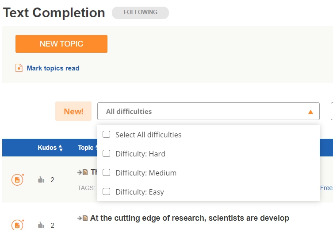Screen dimensions: 333x230
Task: Click second topic's orange new-post circle icon
Action: point(17,225)
